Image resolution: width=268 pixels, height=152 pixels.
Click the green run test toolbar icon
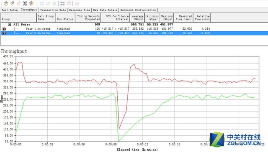click(12, 3)
